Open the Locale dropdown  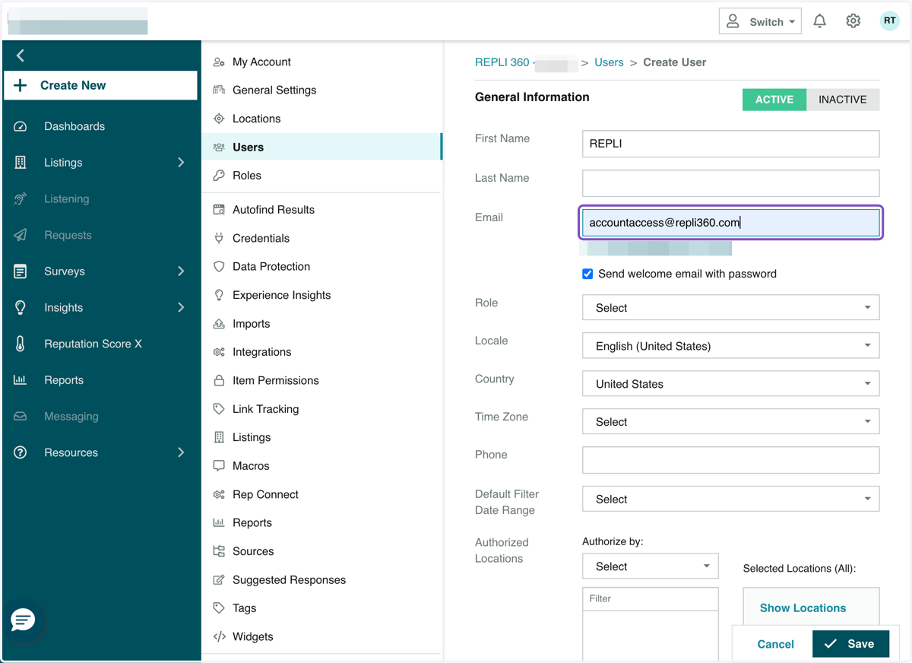click(731, 346)
